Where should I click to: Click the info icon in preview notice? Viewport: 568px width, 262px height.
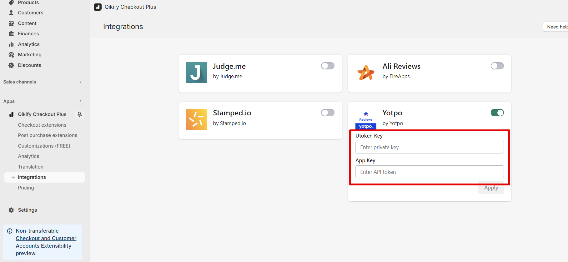[x=10, y=231]
